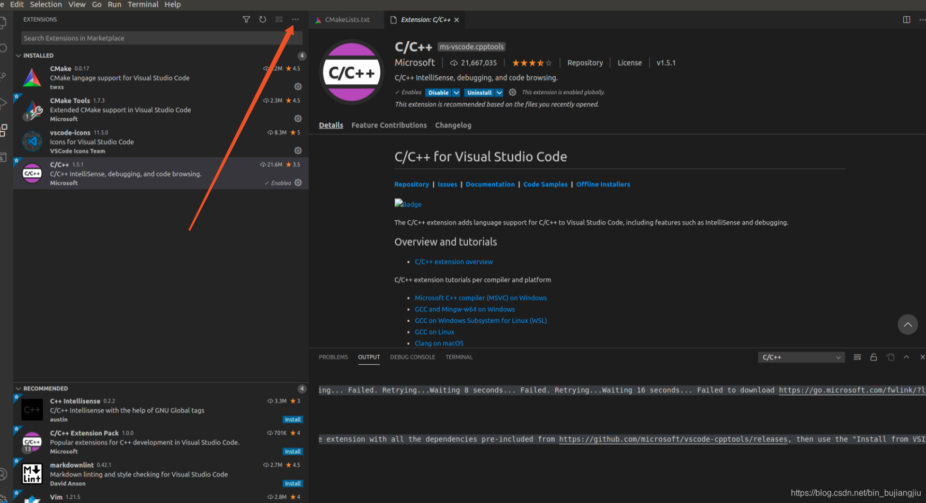Open the Uninstall button dropdown arrow
Screen dimensions: 926x503
pyautogui.click(x=499, y=93)
